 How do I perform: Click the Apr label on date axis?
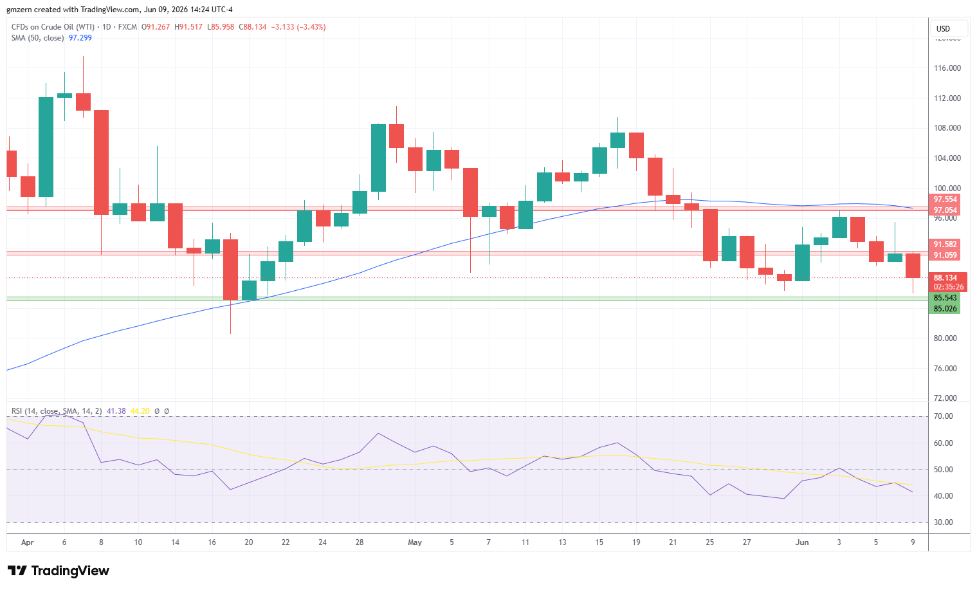click(27, 542)
